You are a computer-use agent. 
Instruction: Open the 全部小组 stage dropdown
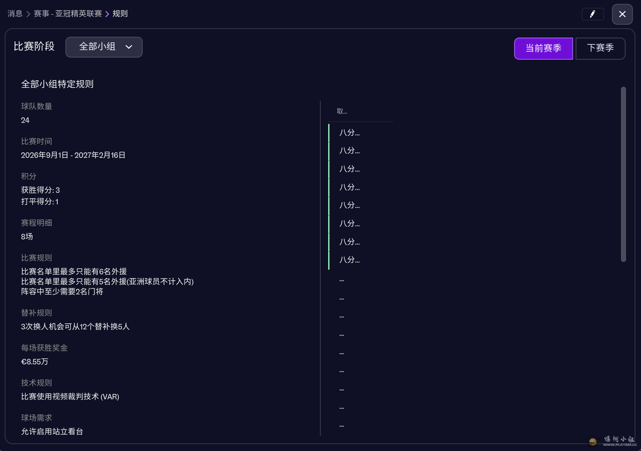[104, 47]
